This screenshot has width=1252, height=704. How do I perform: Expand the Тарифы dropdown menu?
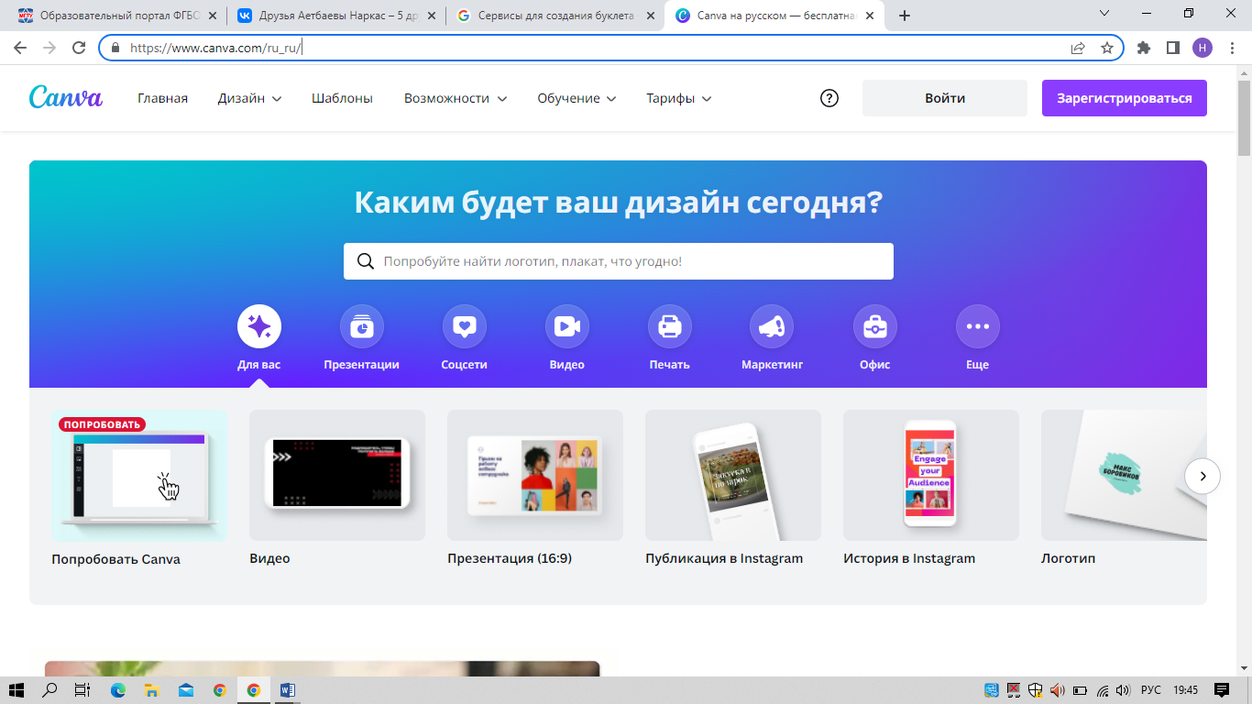[679, 98]
